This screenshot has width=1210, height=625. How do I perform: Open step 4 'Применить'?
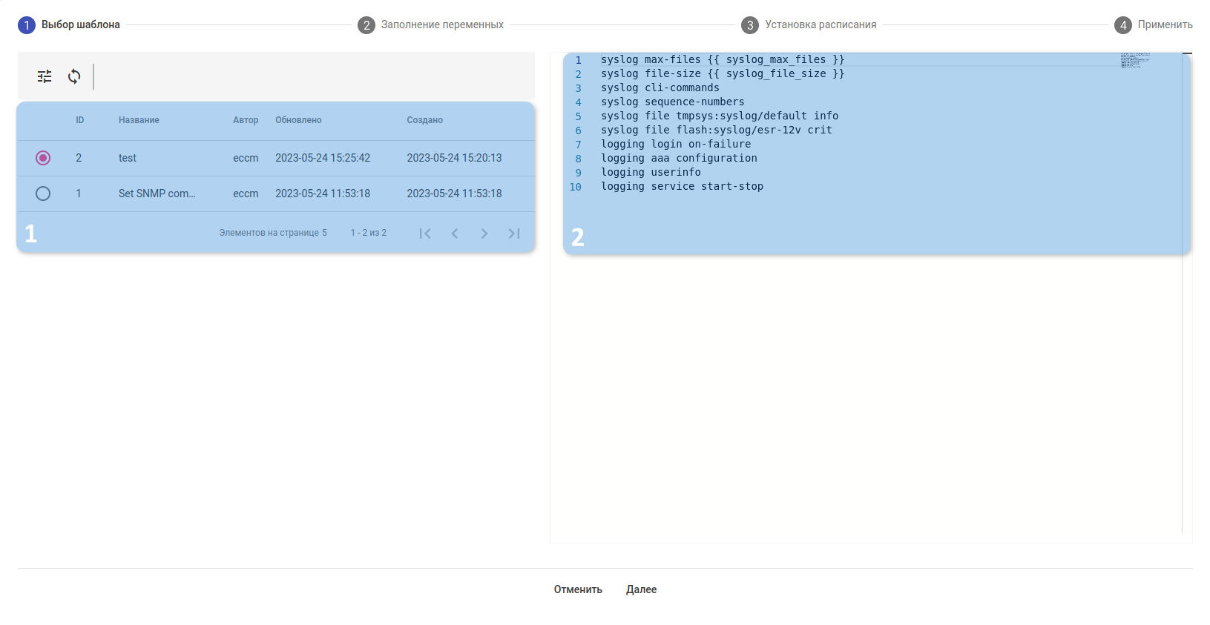point(1154,24)
